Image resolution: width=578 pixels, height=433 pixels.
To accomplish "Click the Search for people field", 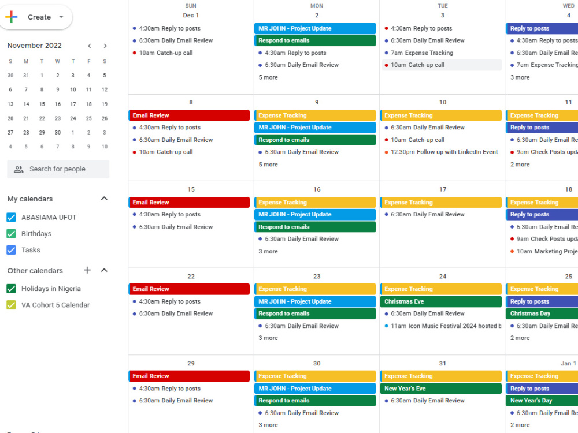I will tap(58, 169).
